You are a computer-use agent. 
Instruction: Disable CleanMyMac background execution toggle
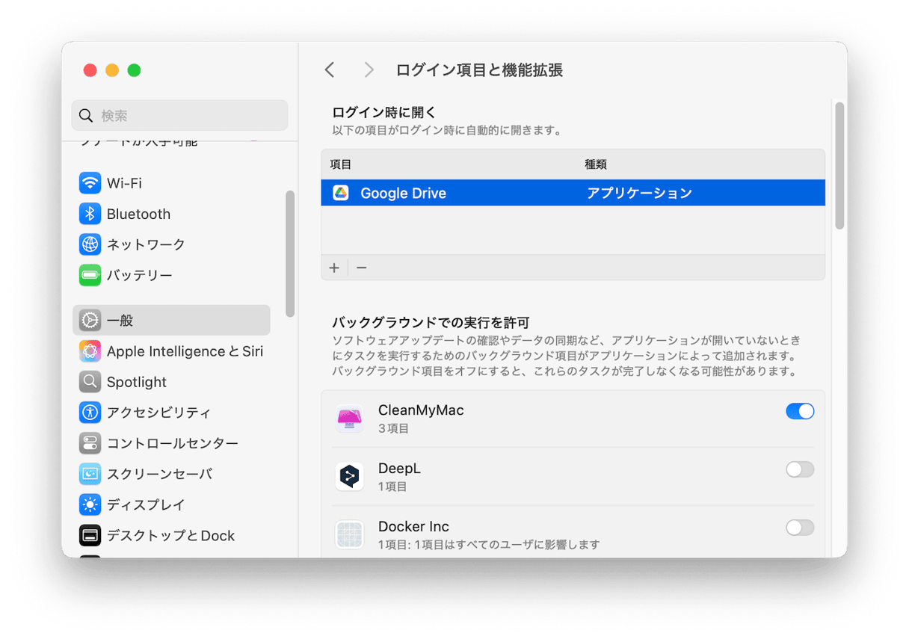[799, 411]
